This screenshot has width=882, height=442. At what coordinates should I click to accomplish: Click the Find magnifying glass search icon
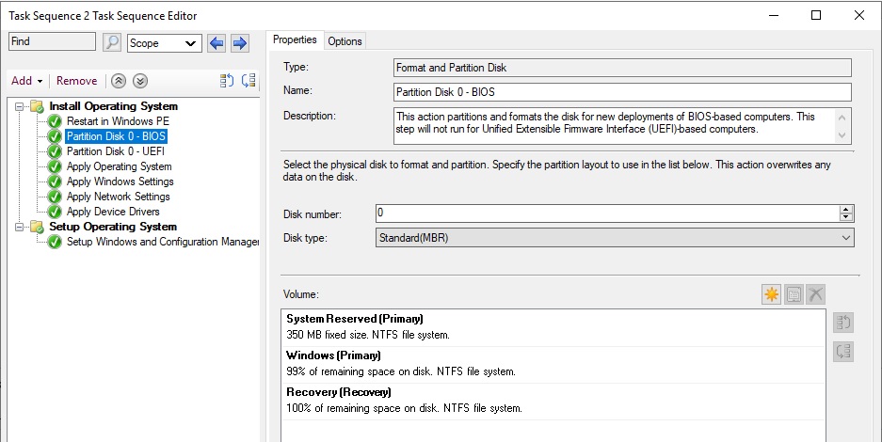click(112, 42)
